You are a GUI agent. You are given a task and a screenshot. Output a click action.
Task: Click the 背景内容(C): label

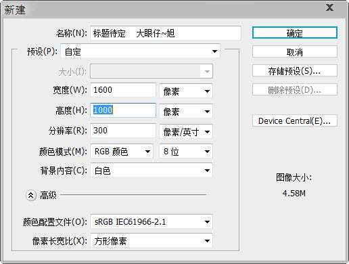coord(64,171)
